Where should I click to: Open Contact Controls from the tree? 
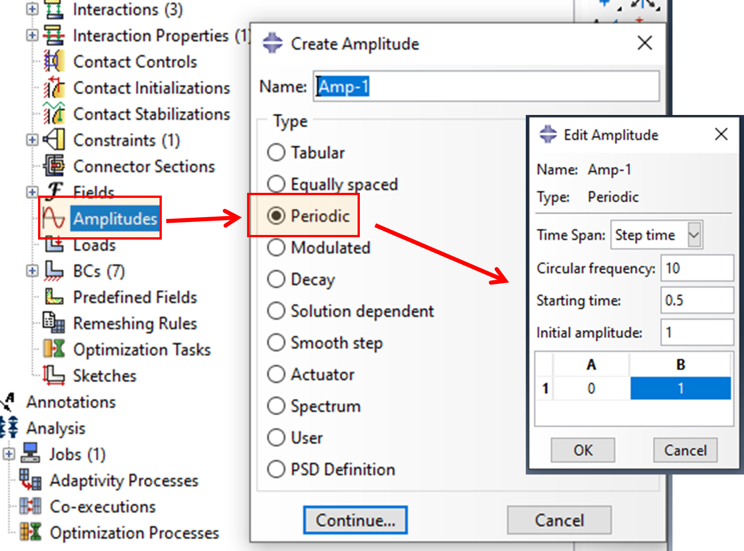coord(55,61)
